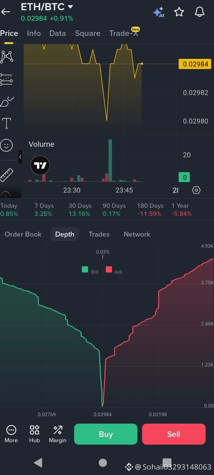The height and width of the screenshot is (475, 214).
Task: Click the 4.93K depth axis value
Action: pos(207,246)
